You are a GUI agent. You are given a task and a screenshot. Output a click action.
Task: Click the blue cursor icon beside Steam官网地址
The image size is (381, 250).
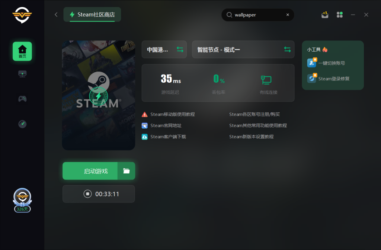(x=145, y=125)
